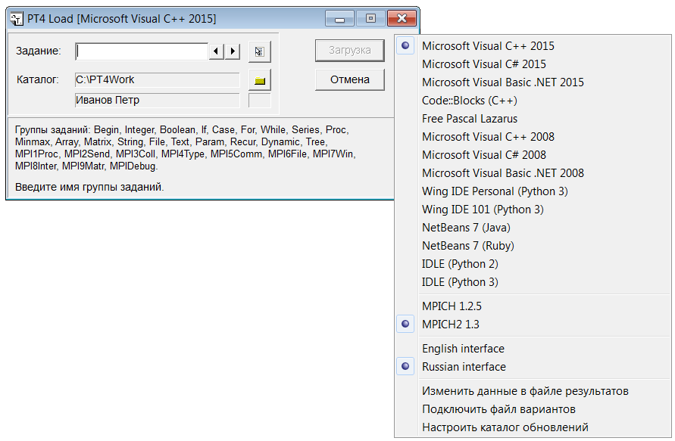Select NetBeans 7 (Ruby)
Viewport: 675px width, 441px height.
pos(533,246)
